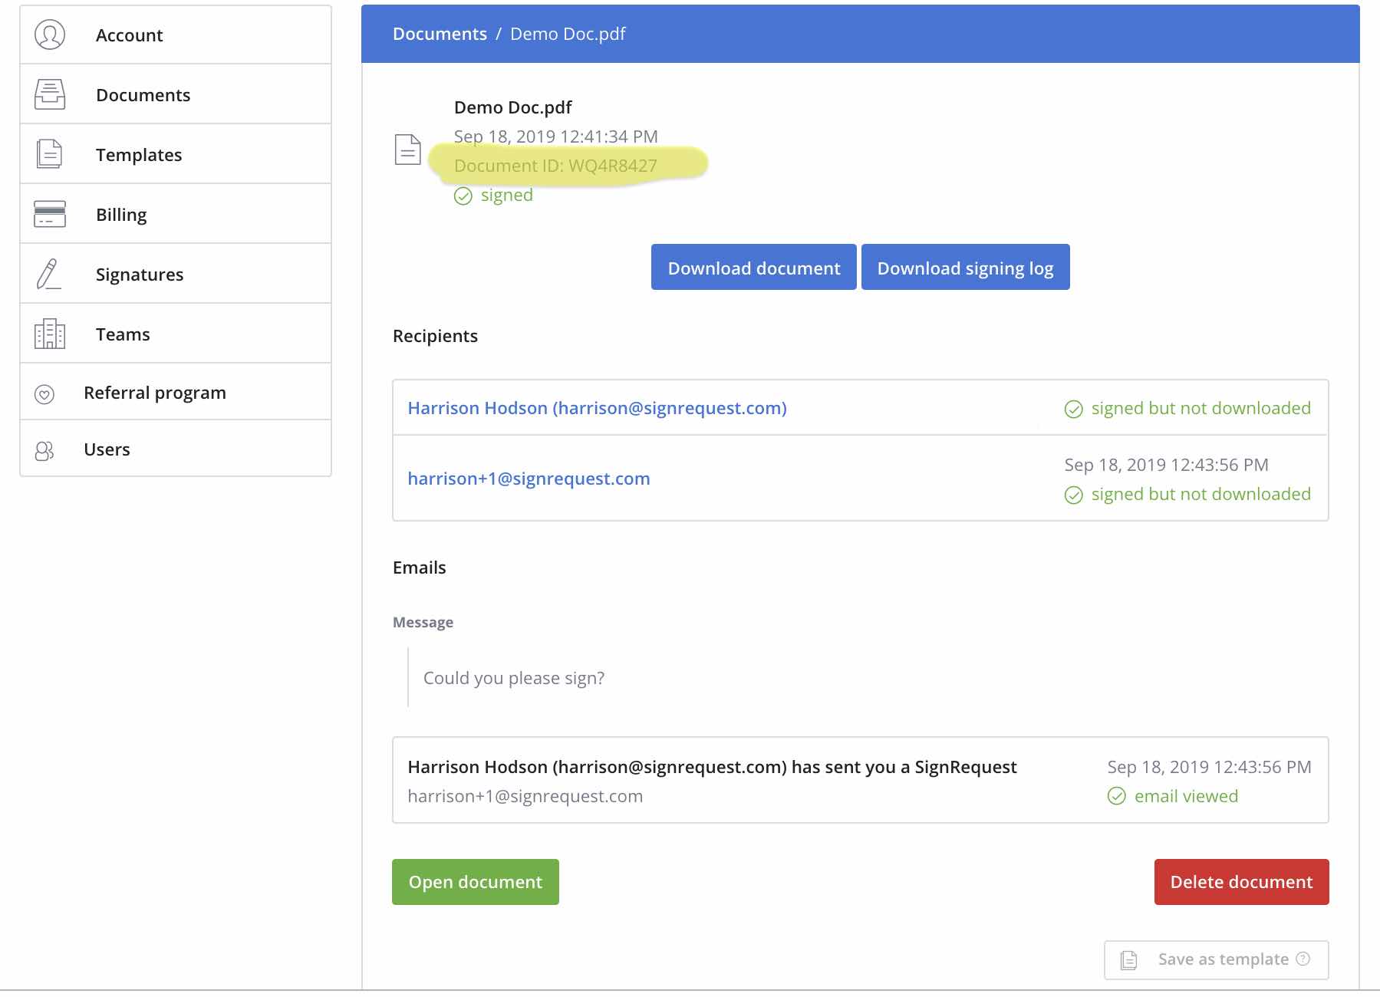
Task: Click the Demo Doc.pdf file icon
Action: pyautogui.click(x=408, y=149)
